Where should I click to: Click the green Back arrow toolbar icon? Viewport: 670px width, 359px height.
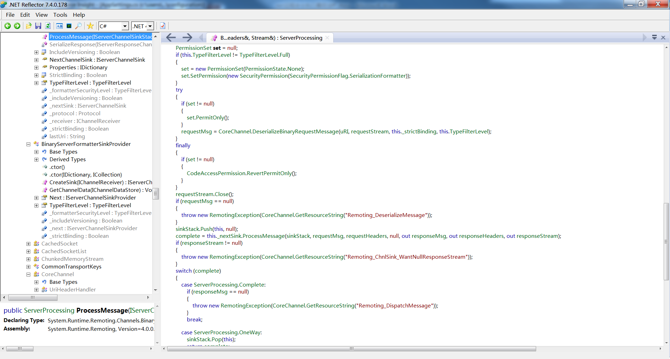(7, 26)
